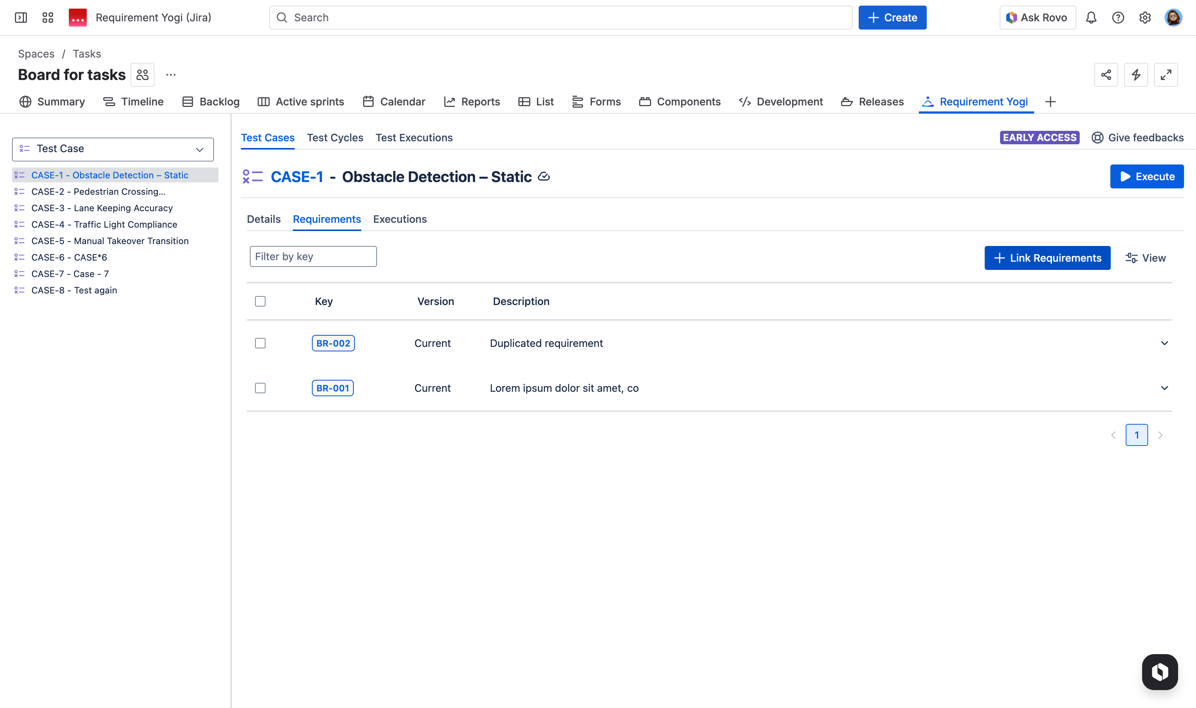Image resolution: width=1196 pixels, height=708 pixels.
Task: Open the Rovo chat floating button
Action: 1159,672
